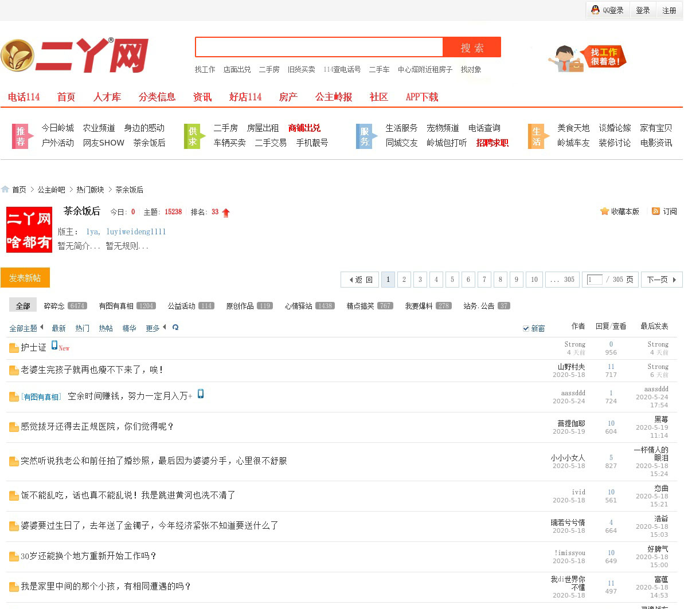Click the RSS subscribe icon

656,211
